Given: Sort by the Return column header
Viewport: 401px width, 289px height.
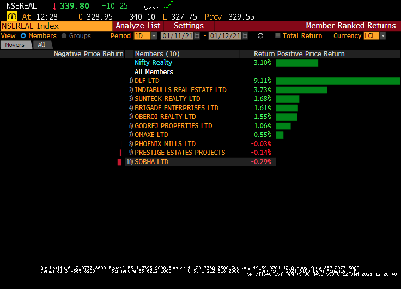Looking at the screenshot, I should (264, 54).
